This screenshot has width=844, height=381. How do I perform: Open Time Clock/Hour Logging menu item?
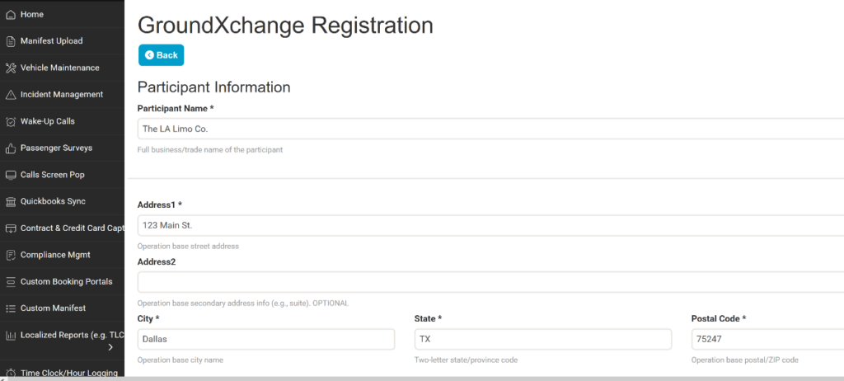[68, 373]
